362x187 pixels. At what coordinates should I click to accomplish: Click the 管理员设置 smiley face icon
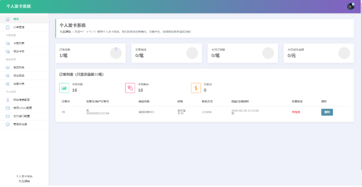click(x=8, y=124)
